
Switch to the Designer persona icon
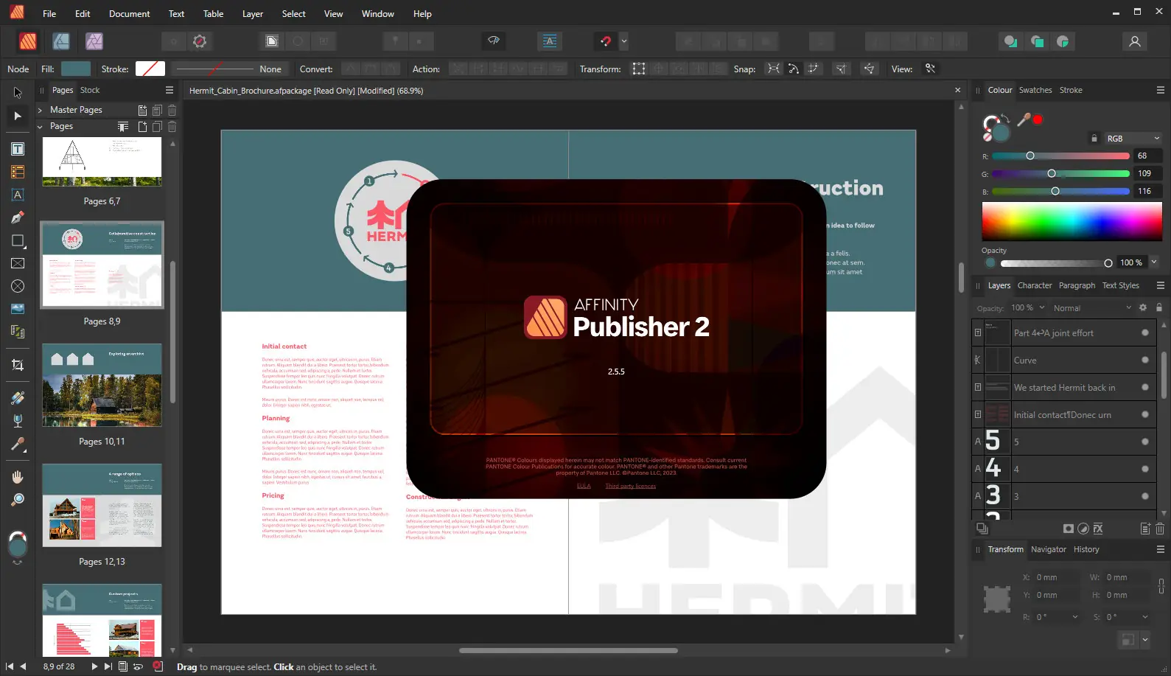click(x=61, y=41)
